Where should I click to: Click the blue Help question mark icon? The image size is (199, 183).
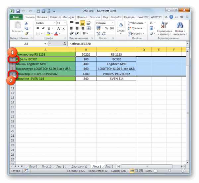click(171, 17)
